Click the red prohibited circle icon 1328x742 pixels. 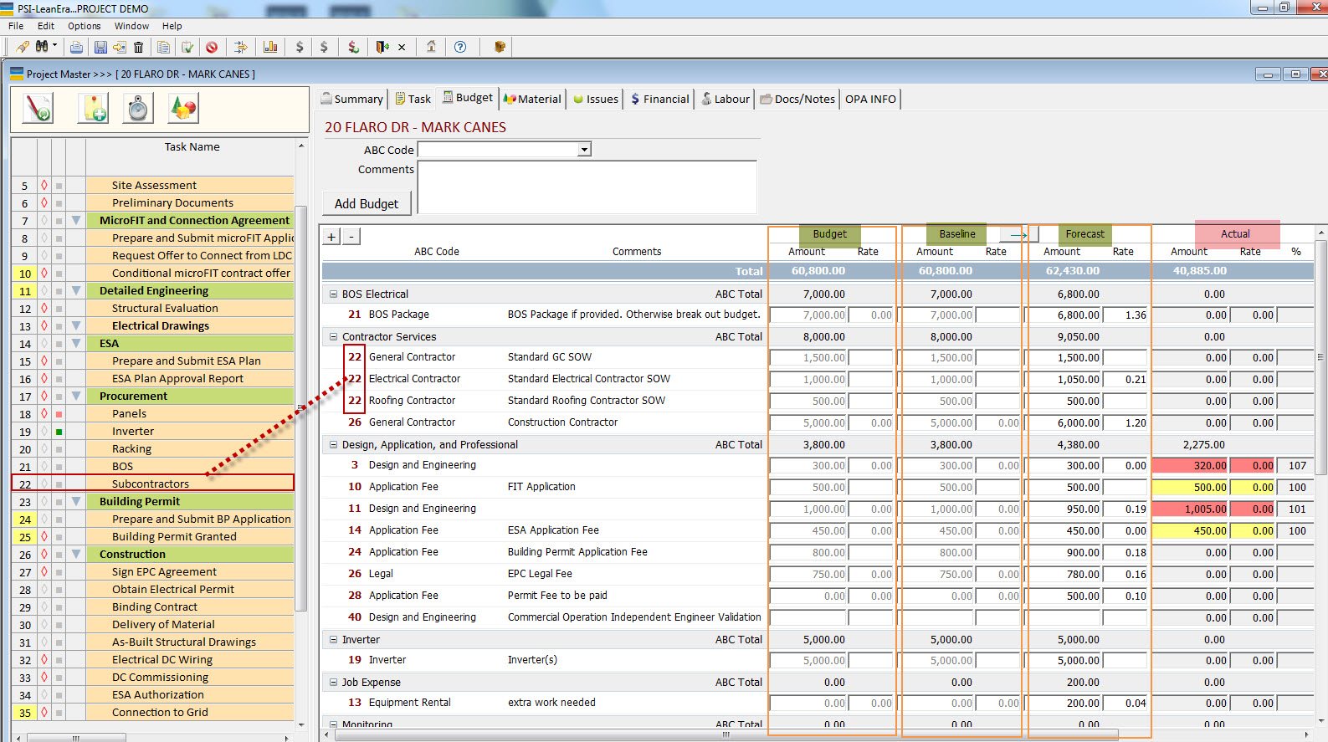point(212,47)
